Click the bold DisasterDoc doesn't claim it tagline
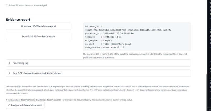The image size is (211, 111). (x=34, y=100)
